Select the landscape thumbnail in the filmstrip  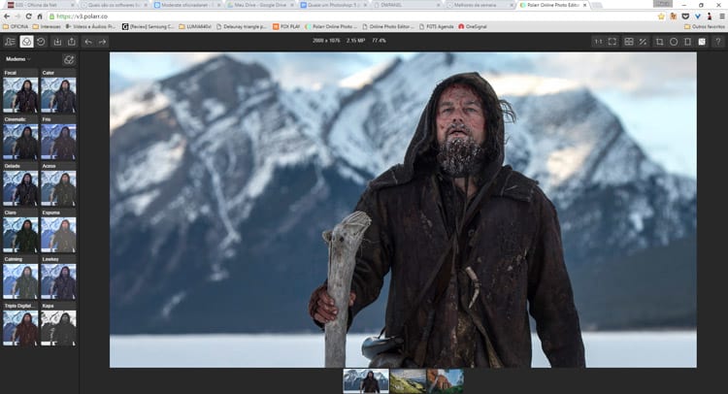pos(408,381)
